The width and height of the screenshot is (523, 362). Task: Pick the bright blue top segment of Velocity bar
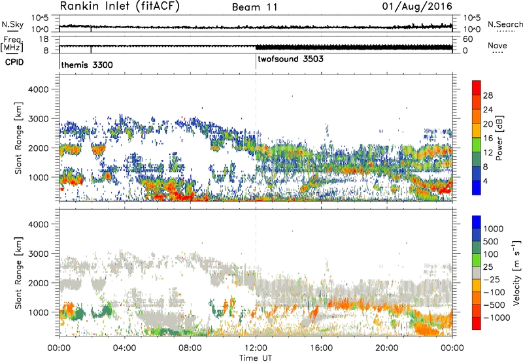coord(477,222)
